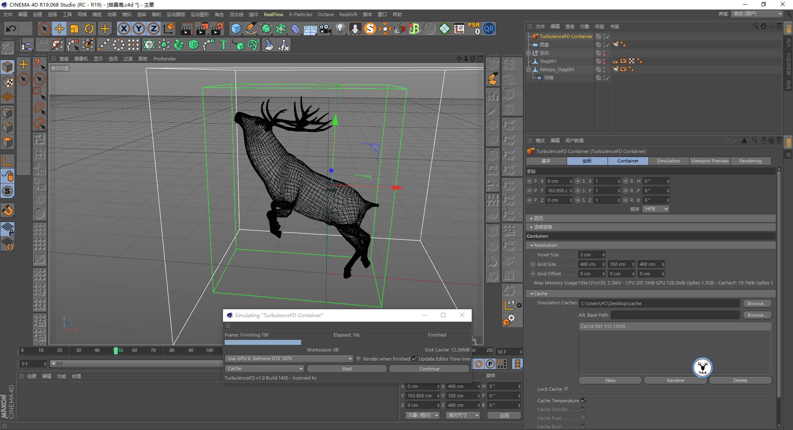Enable the Render when finished checkbox
Image resolution: width=793 pixels, height=430 pixels.
(x=359, y=358)
